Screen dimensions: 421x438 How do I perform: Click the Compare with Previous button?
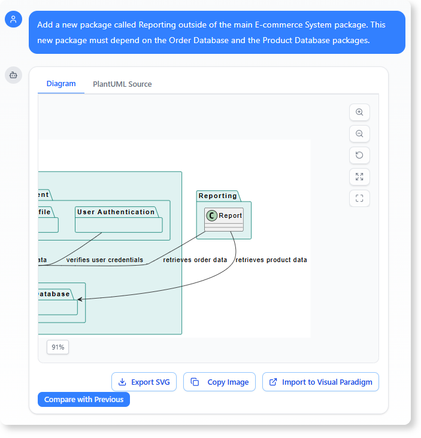tap(84, 399)
